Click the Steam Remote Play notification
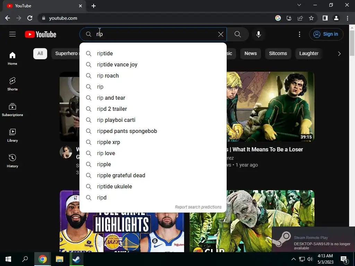355x266 pixels. [313, 239]
